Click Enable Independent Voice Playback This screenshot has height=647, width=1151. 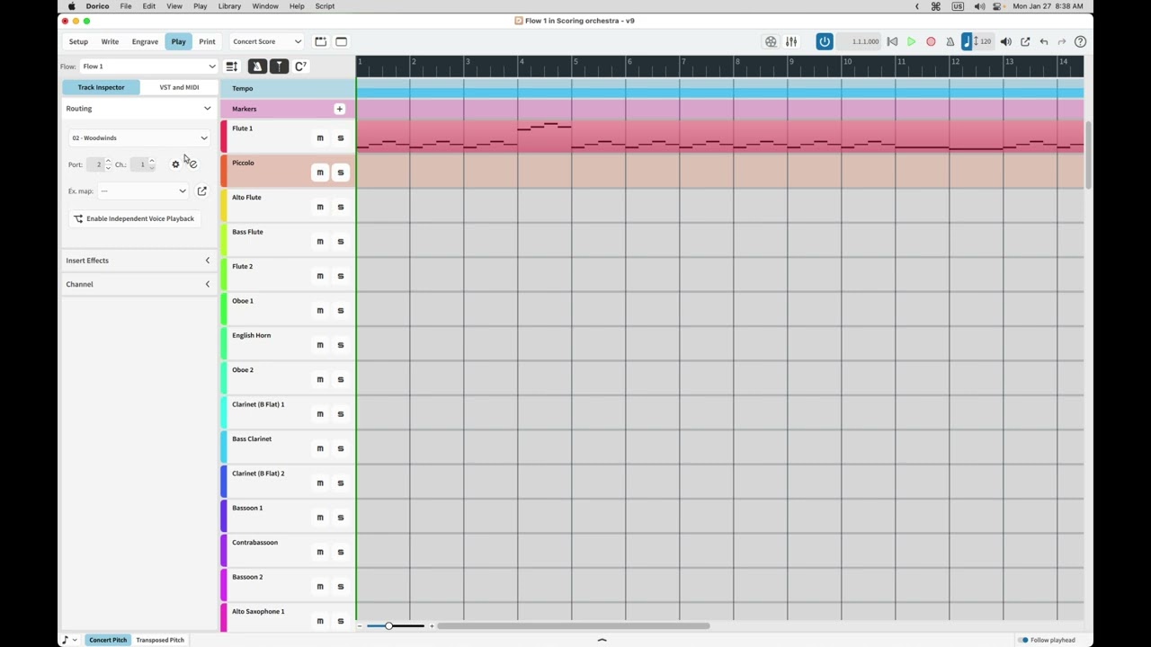click(x=133, y=218)
